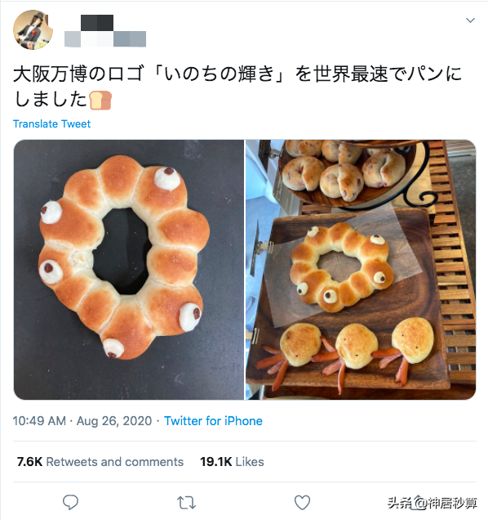Click the Japanese tweet text
488x520 pixels.
237,86
